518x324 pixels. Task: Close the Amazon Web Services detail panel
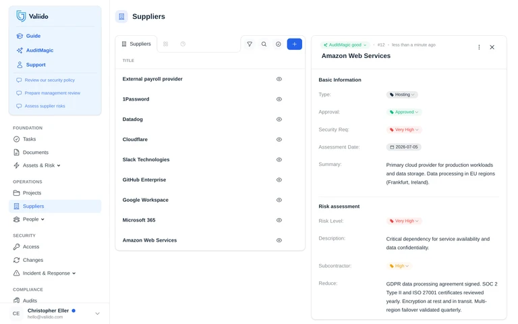point(492,47)
